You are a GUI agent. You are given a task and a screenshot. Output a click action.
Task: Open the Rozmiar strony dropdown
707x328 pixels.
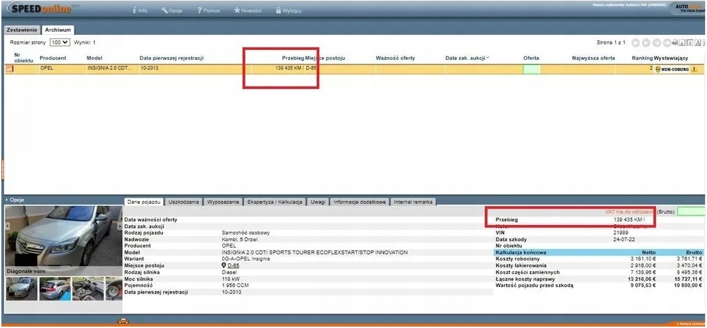(x=60, y=43)
